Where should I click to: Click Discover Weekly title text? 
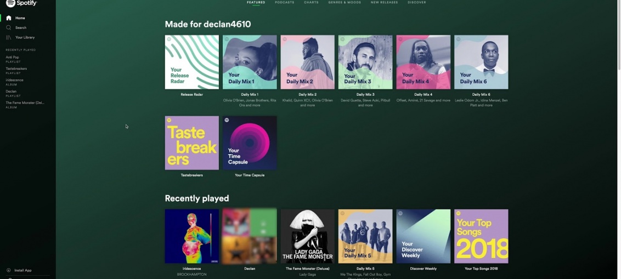coord(423,269)
